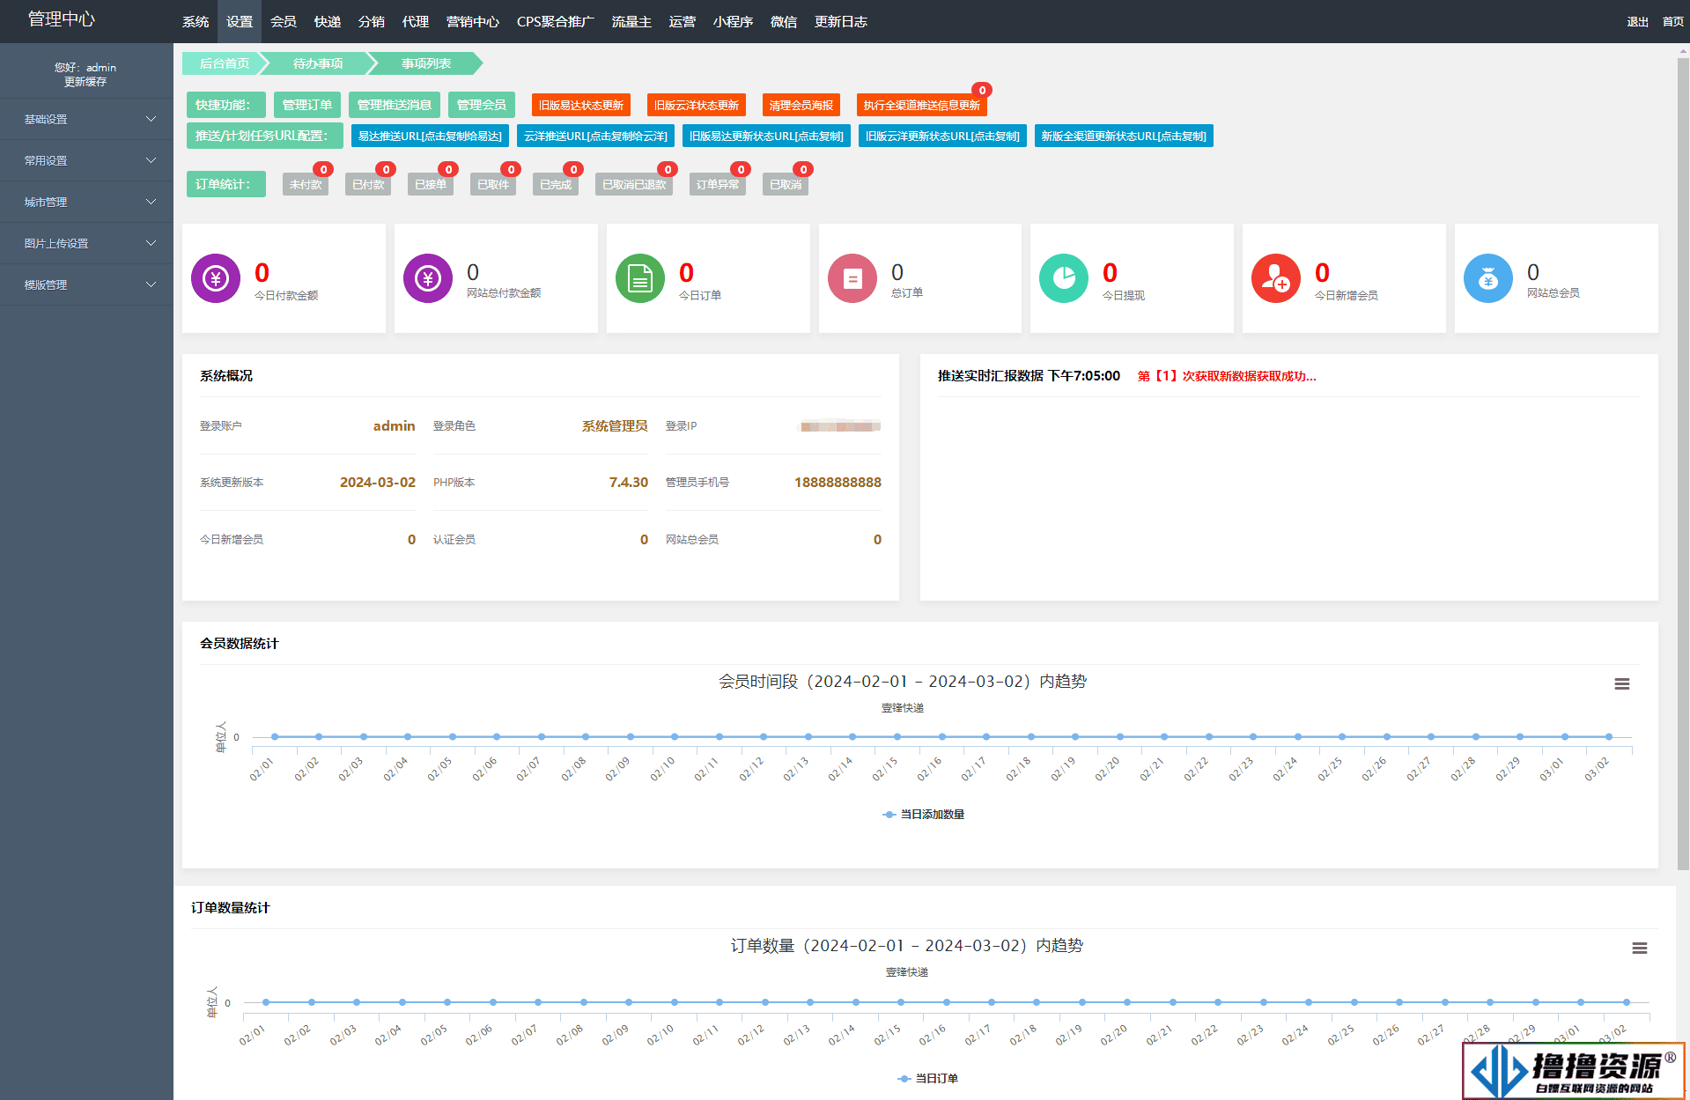The height and width of the screenshot is (1100, 1690).
Task: Click the blue money bag icon for 网站总会员
Action: [x=1488, y=278]
